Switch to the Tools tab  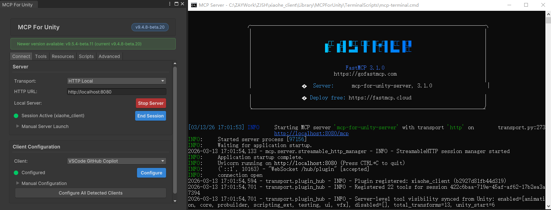(x=41, y=56)
